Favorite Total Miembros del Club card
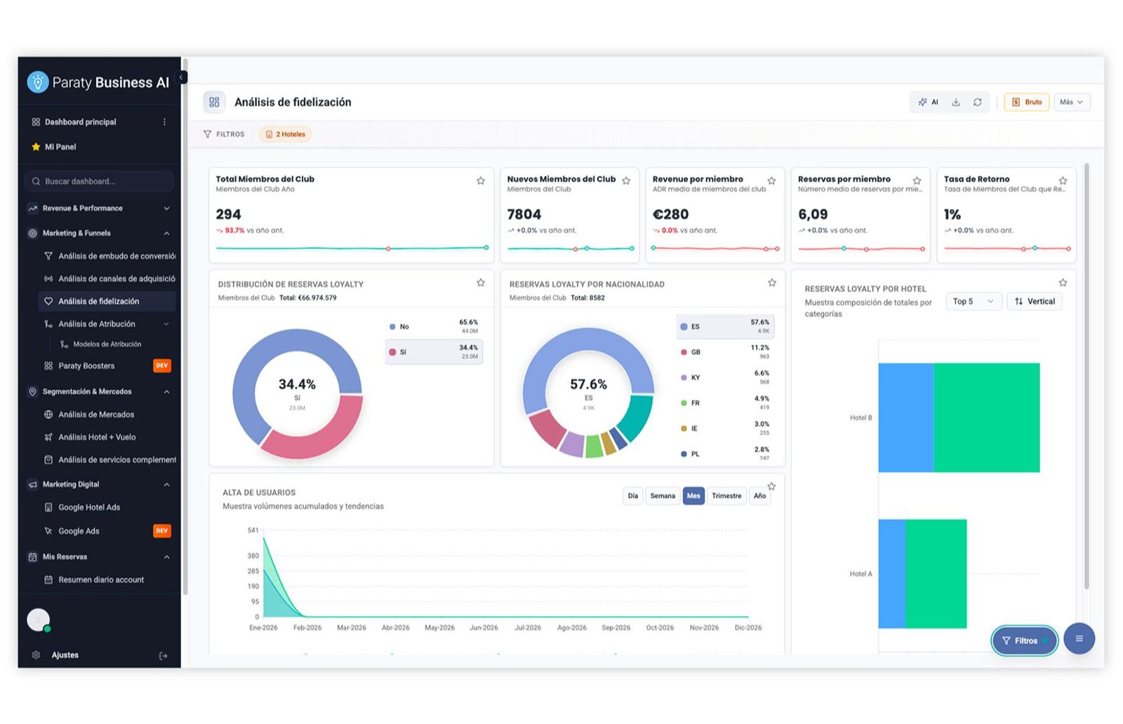This screenshot has width=1123, height=724. (x=481, y=180)
